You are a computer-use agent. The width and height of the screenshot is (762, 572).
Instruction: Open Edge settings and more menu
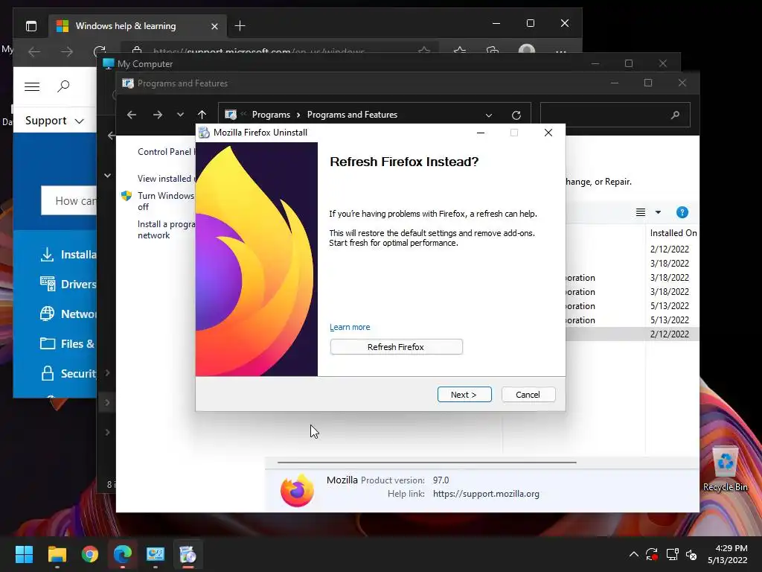(x=561, y=51)
